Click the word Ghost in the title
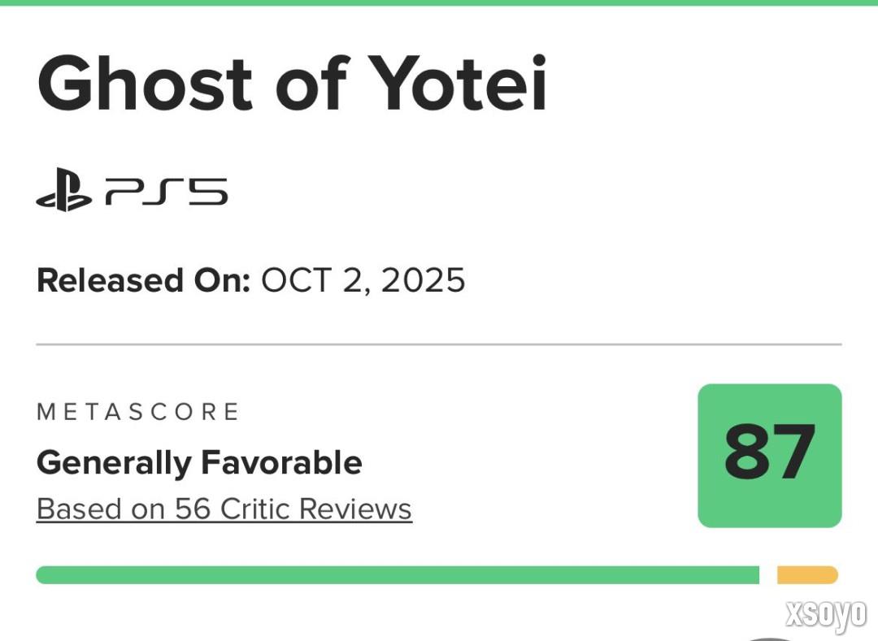Viewport: 878px width, 641px height. pos(146,84)
